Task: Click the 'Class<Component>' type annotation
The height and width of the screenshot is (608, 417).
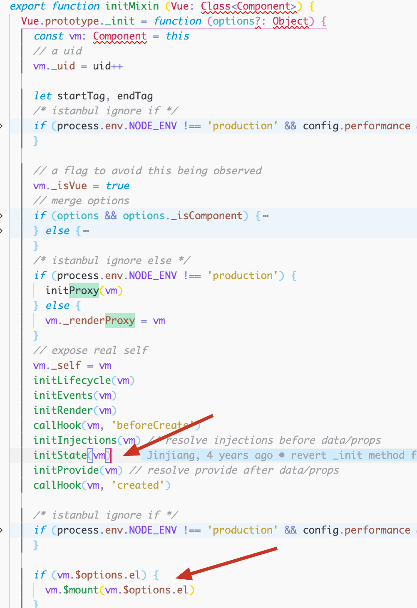Action: tap(249, 6)
